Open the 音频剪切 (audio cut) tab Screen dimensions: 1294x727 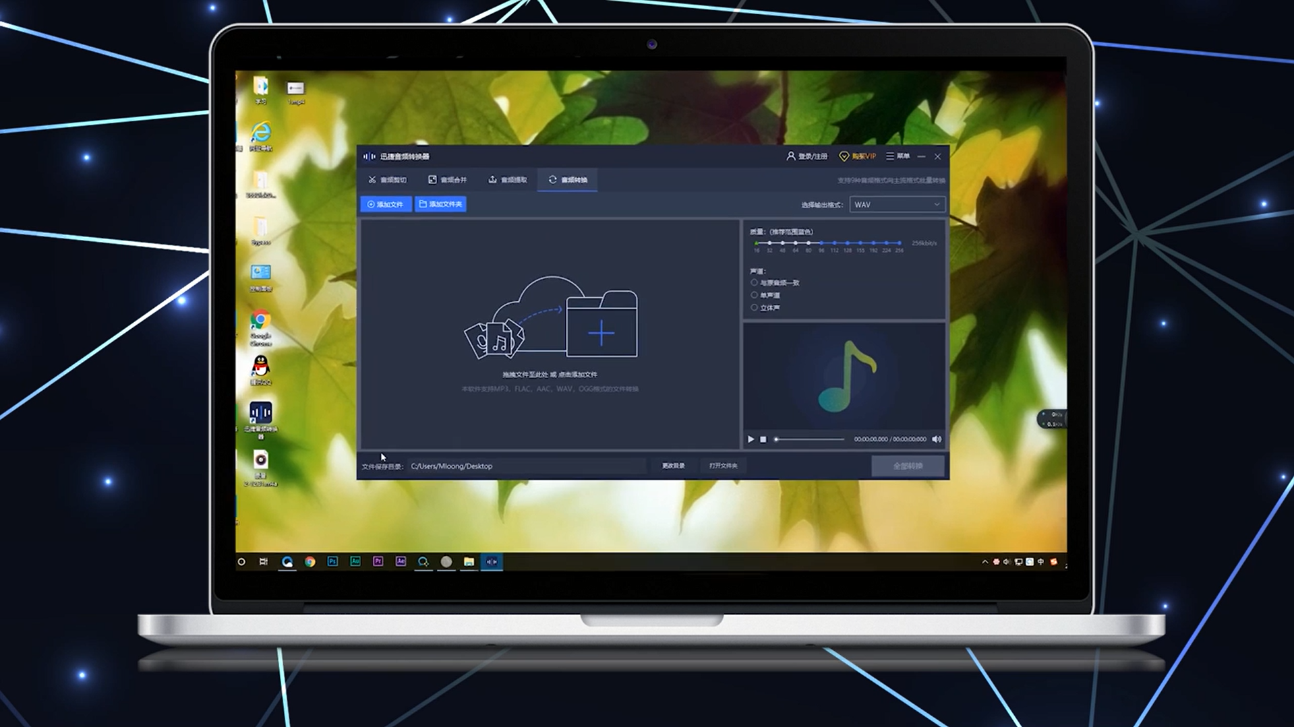(x=388, y=180)
